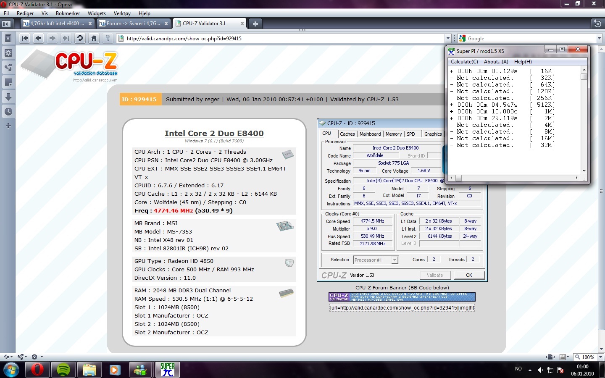Click the URL address field
Viewport: 605px width, 378px height.
(284, 38)
